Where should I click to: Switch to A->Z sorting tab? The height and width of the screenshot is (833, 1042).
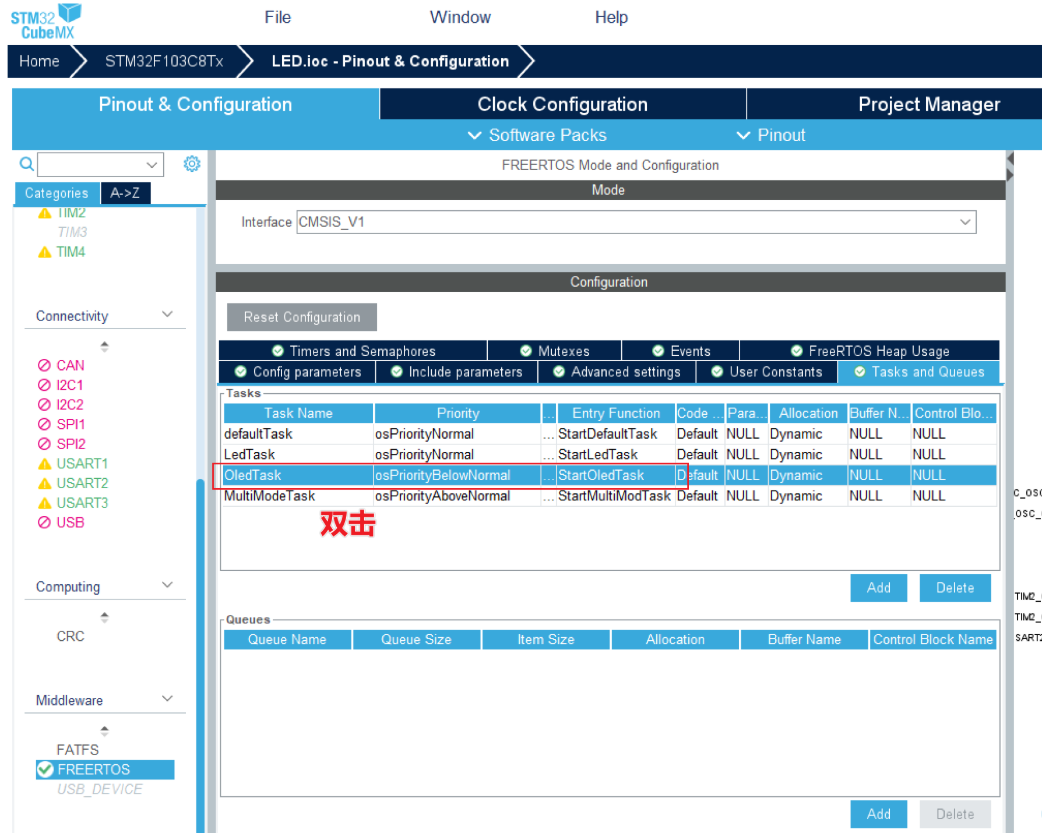point(125,193)
